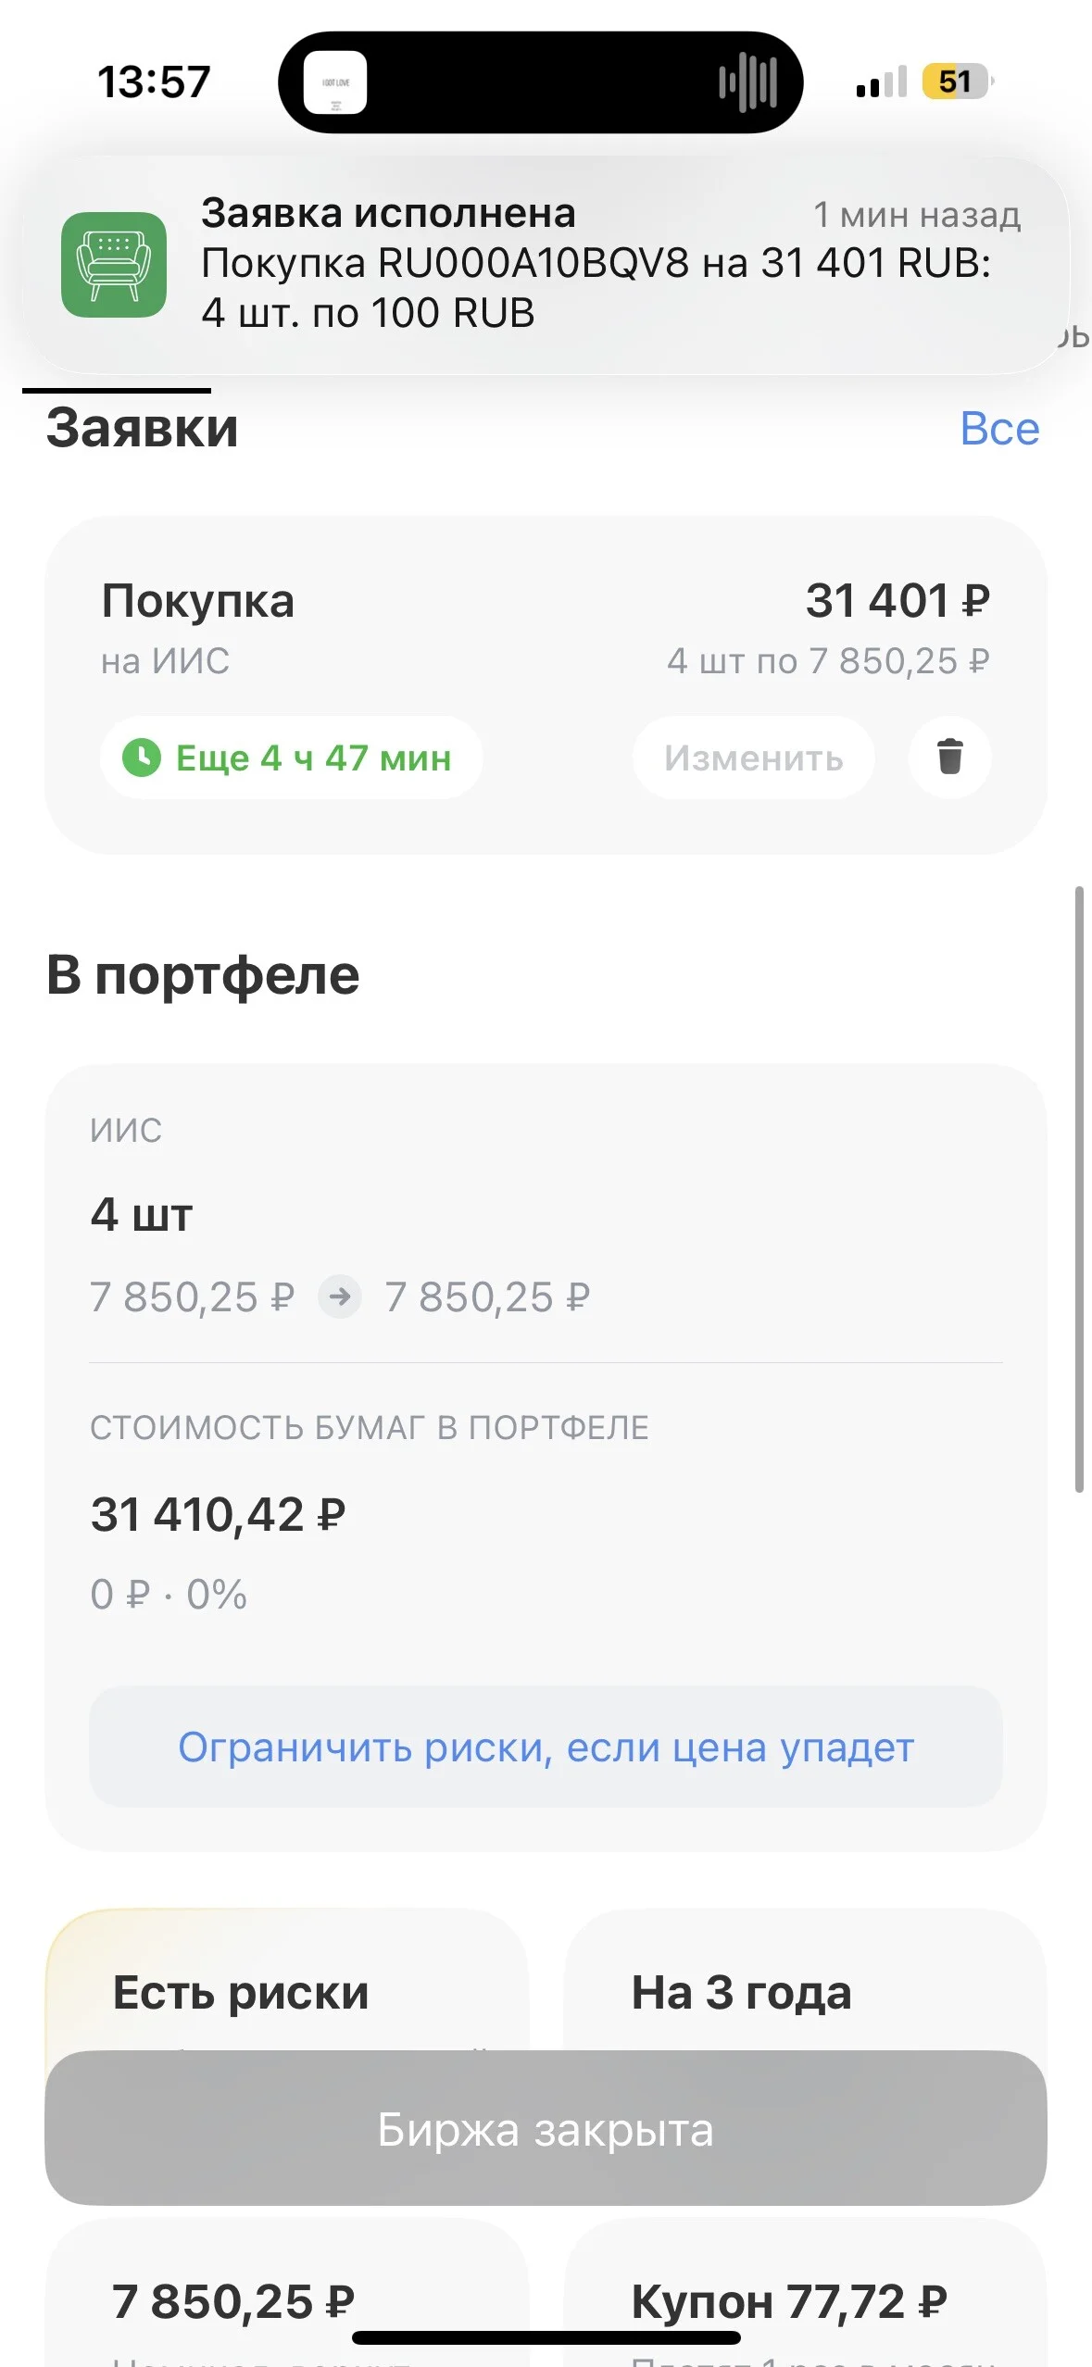Tap the green armchair app icon in notification
The image size is (1092, 2367).
coord(114,265)
